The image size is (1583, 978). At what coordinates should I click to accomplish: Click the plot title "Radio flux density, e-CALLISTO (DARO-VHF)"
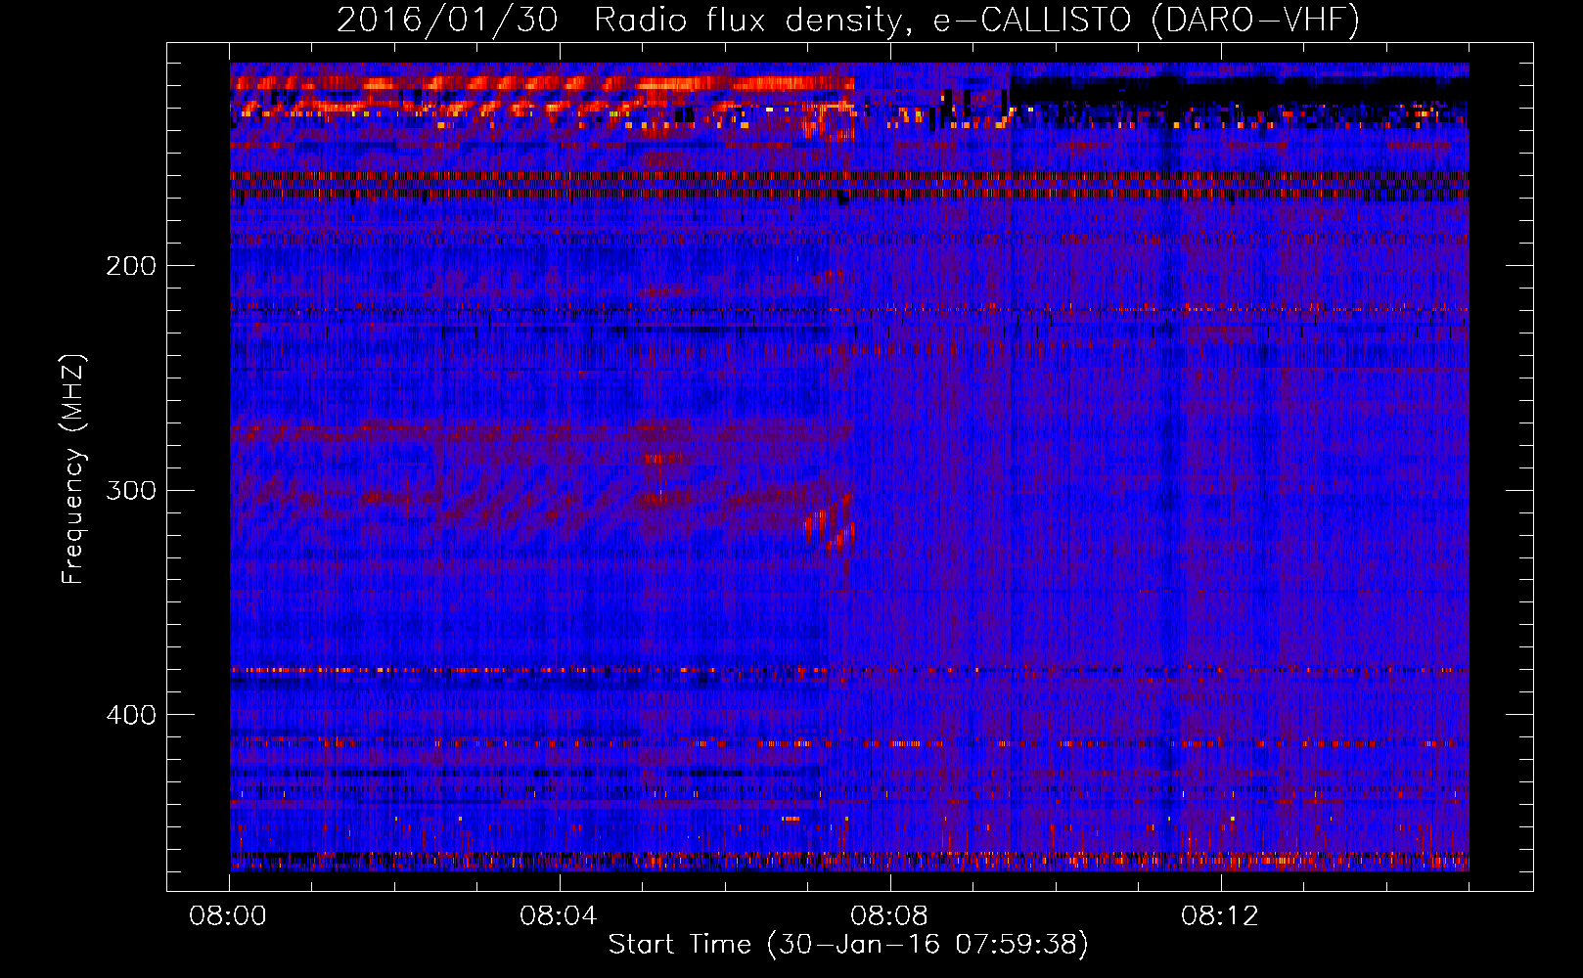point(976,20)
